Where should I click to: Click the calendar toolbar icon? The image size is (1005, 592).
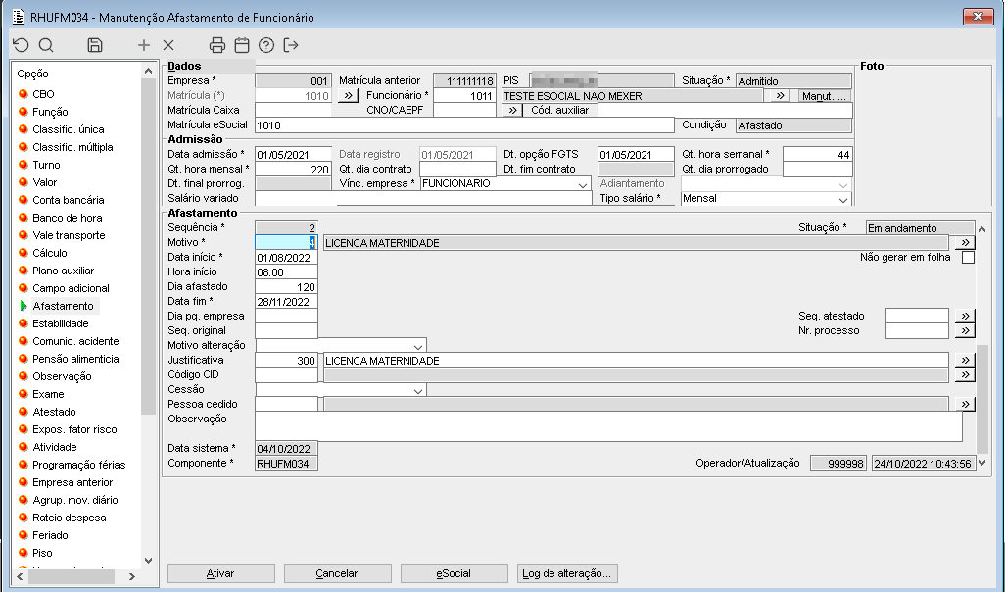click(242, 45)
